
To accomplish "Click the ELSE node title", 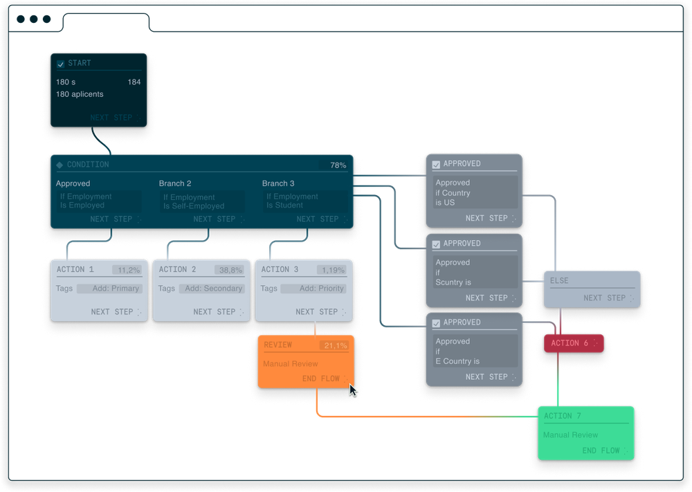I will pos(559,281).
